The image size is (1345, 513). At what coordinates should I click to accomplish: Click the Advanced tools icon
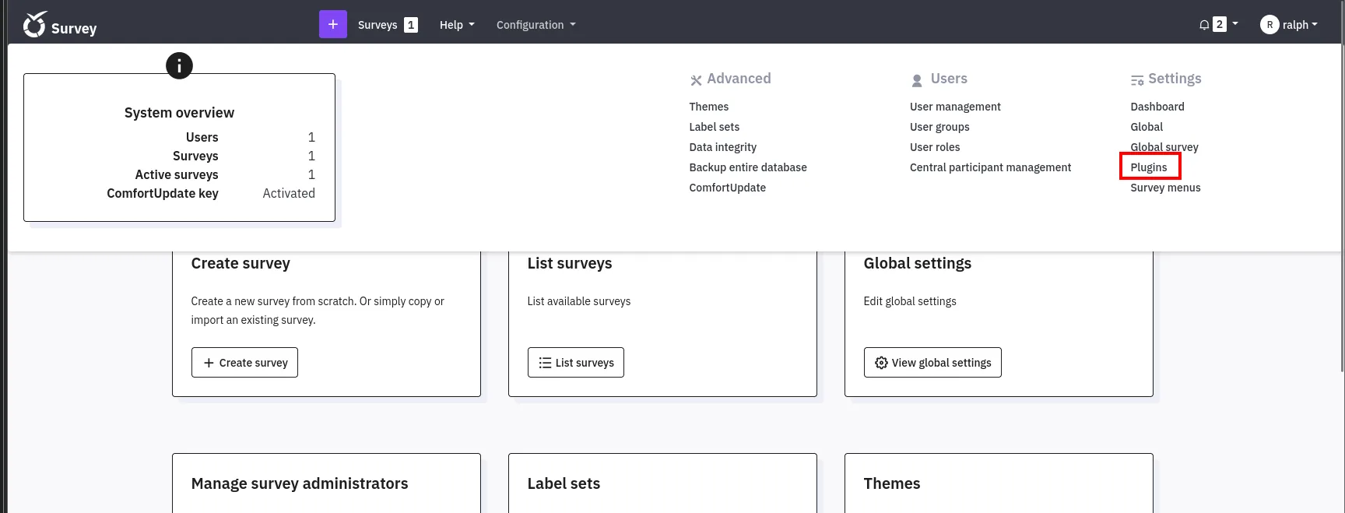click(x=696, y=80)
